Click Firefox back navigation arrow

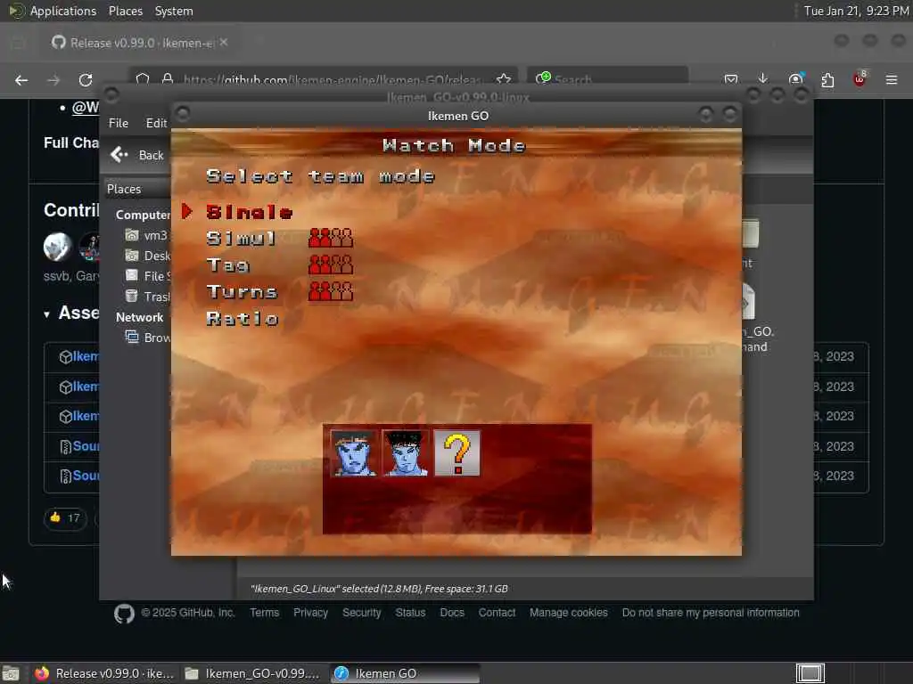click(x=21, y=80)
